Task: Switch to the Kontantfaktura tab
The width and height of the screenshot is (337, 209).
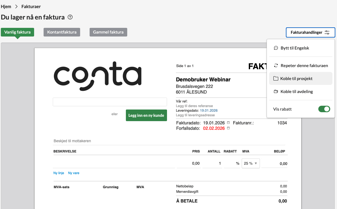Action: (62, 32)
